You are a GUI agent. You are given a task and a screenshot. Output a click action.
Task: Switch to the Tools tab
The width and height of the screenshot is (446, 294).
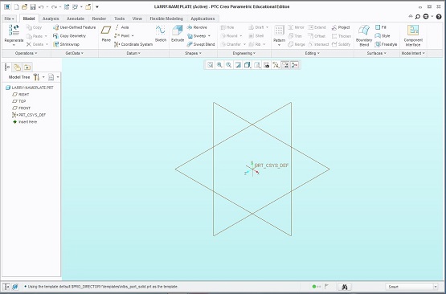[x=120, y=18]
